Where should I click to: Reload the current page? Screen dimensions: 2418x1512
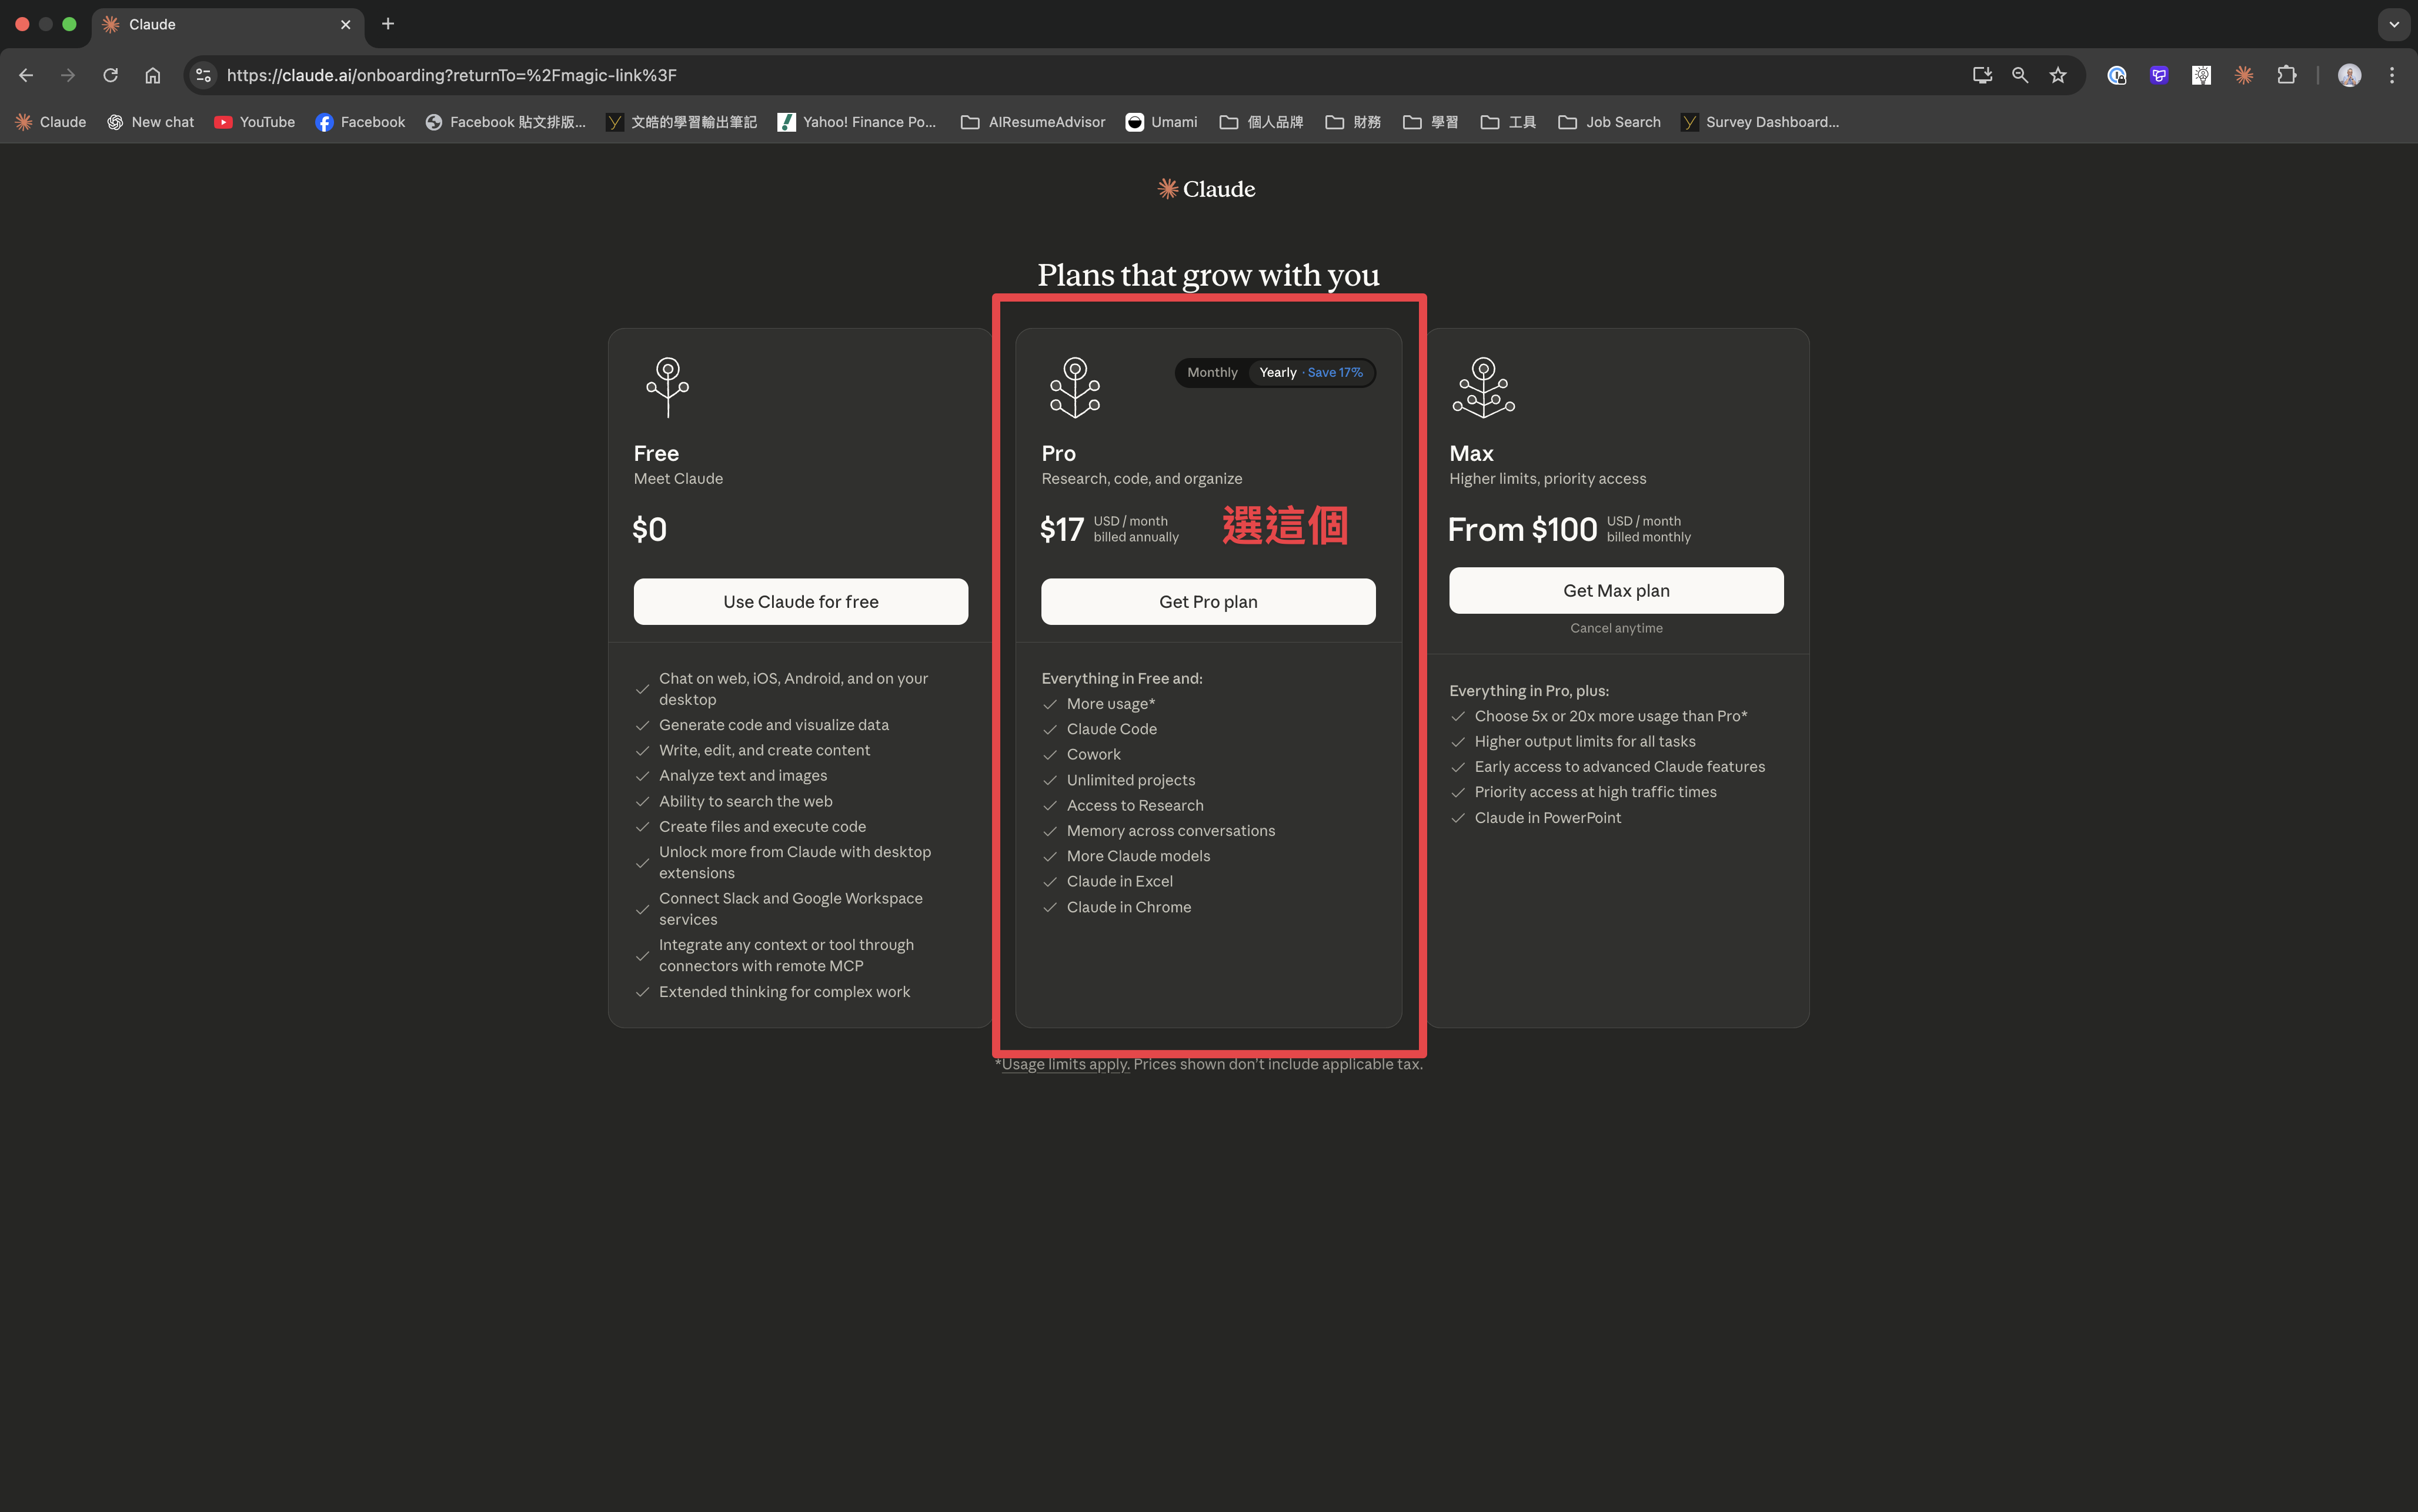tap(110, 75)
